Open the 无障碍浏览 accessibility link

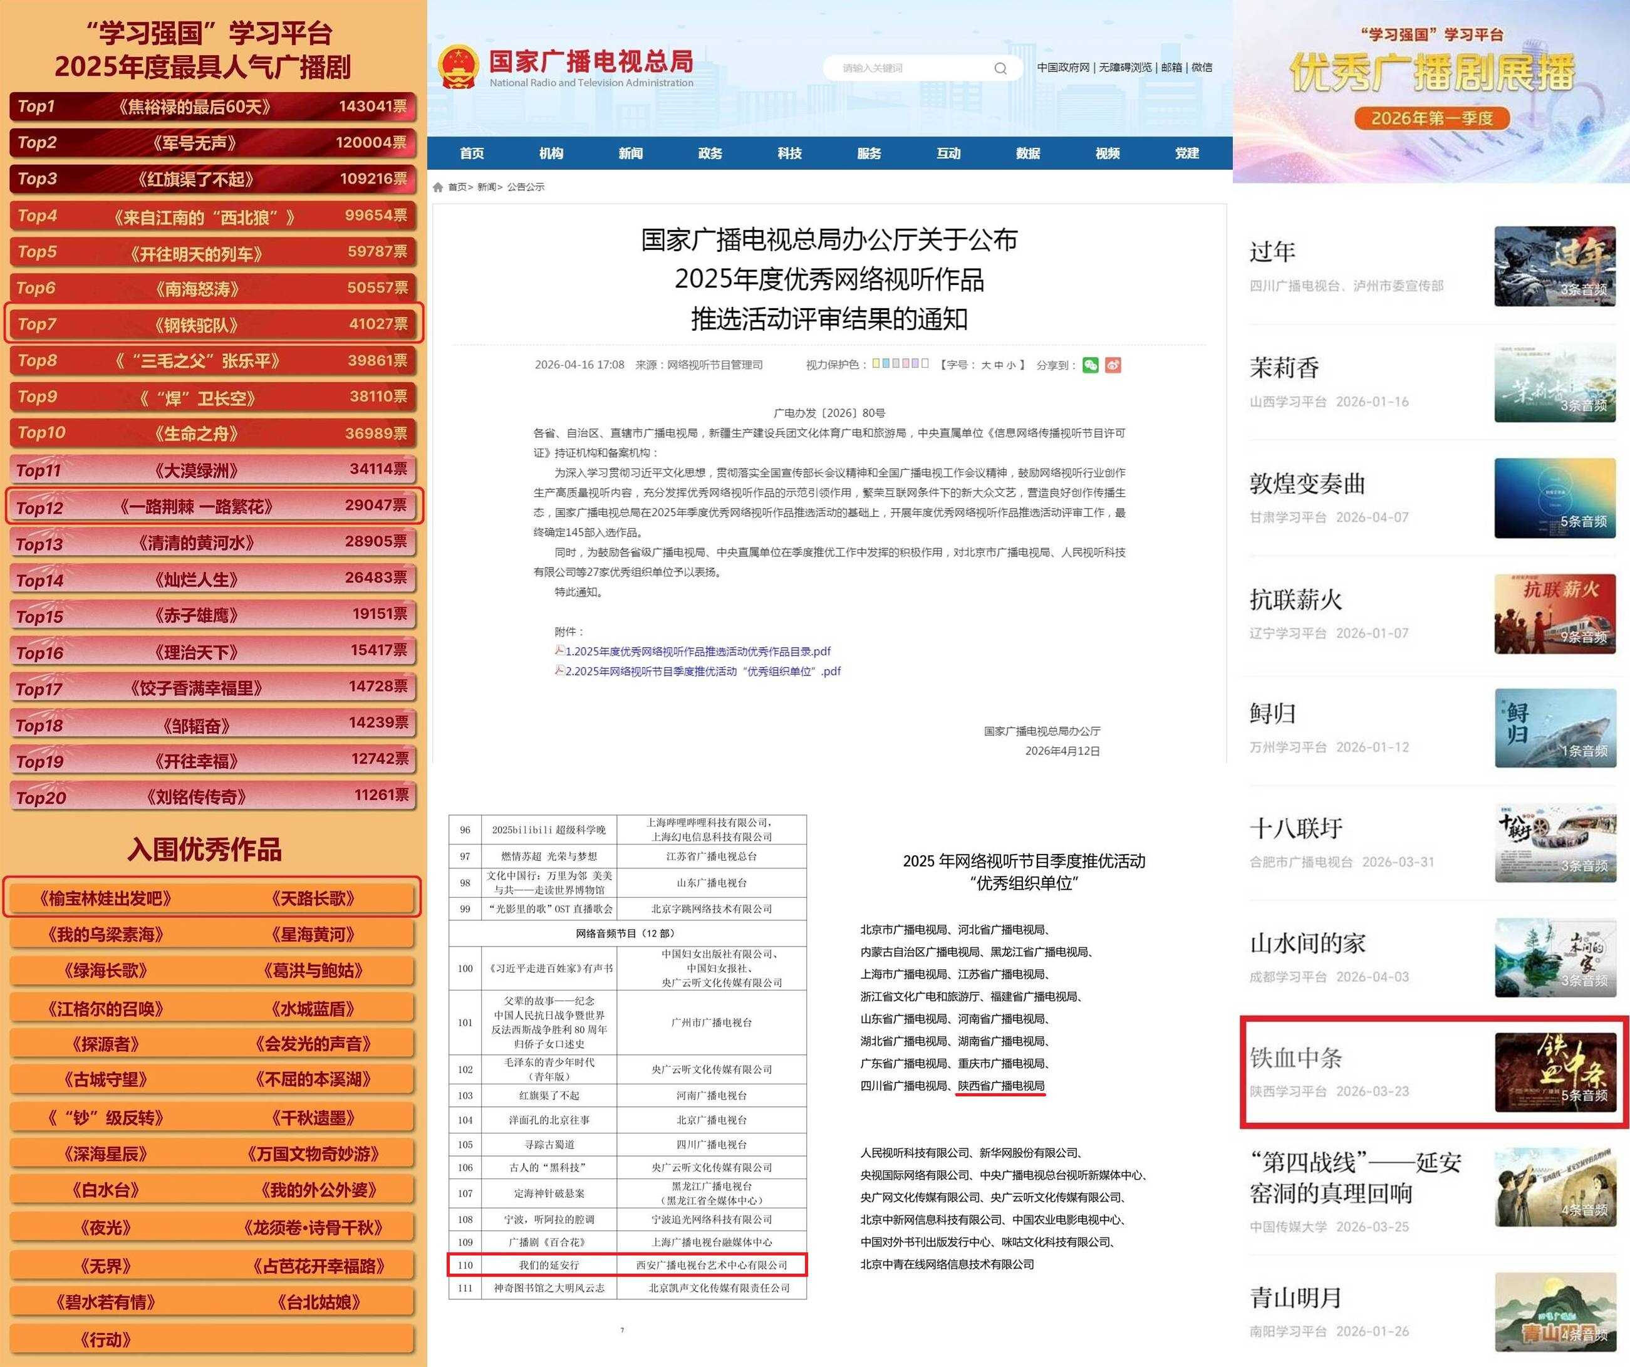point(1126,68)
